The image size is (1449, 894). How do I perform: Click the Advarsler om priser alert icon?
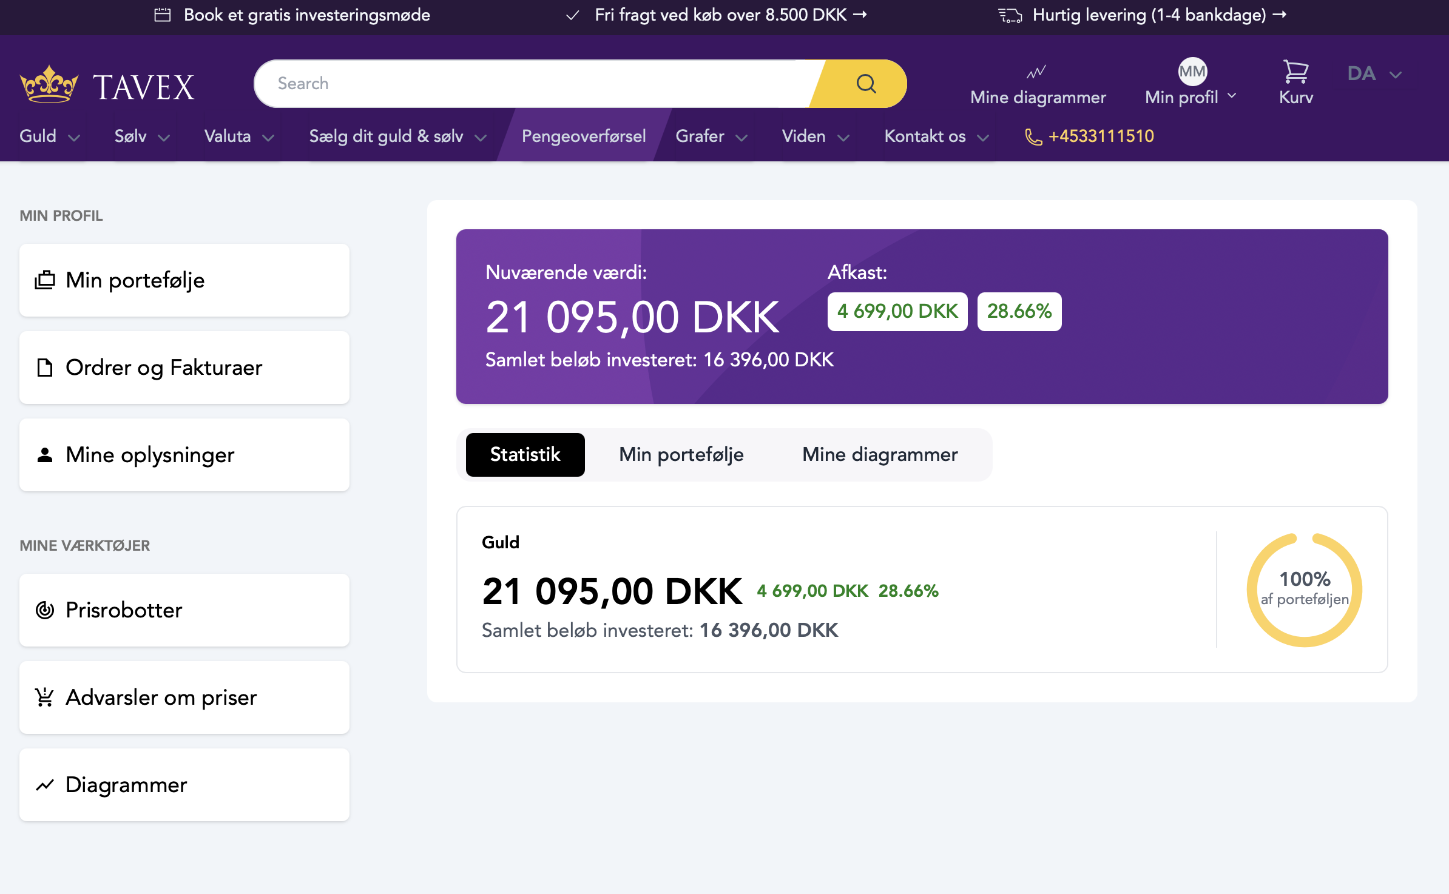click(x=45, y=697)
